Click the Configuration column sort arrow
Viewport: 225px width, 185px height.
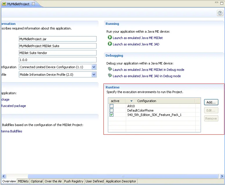pyautogui.click(x=131, y=101)
